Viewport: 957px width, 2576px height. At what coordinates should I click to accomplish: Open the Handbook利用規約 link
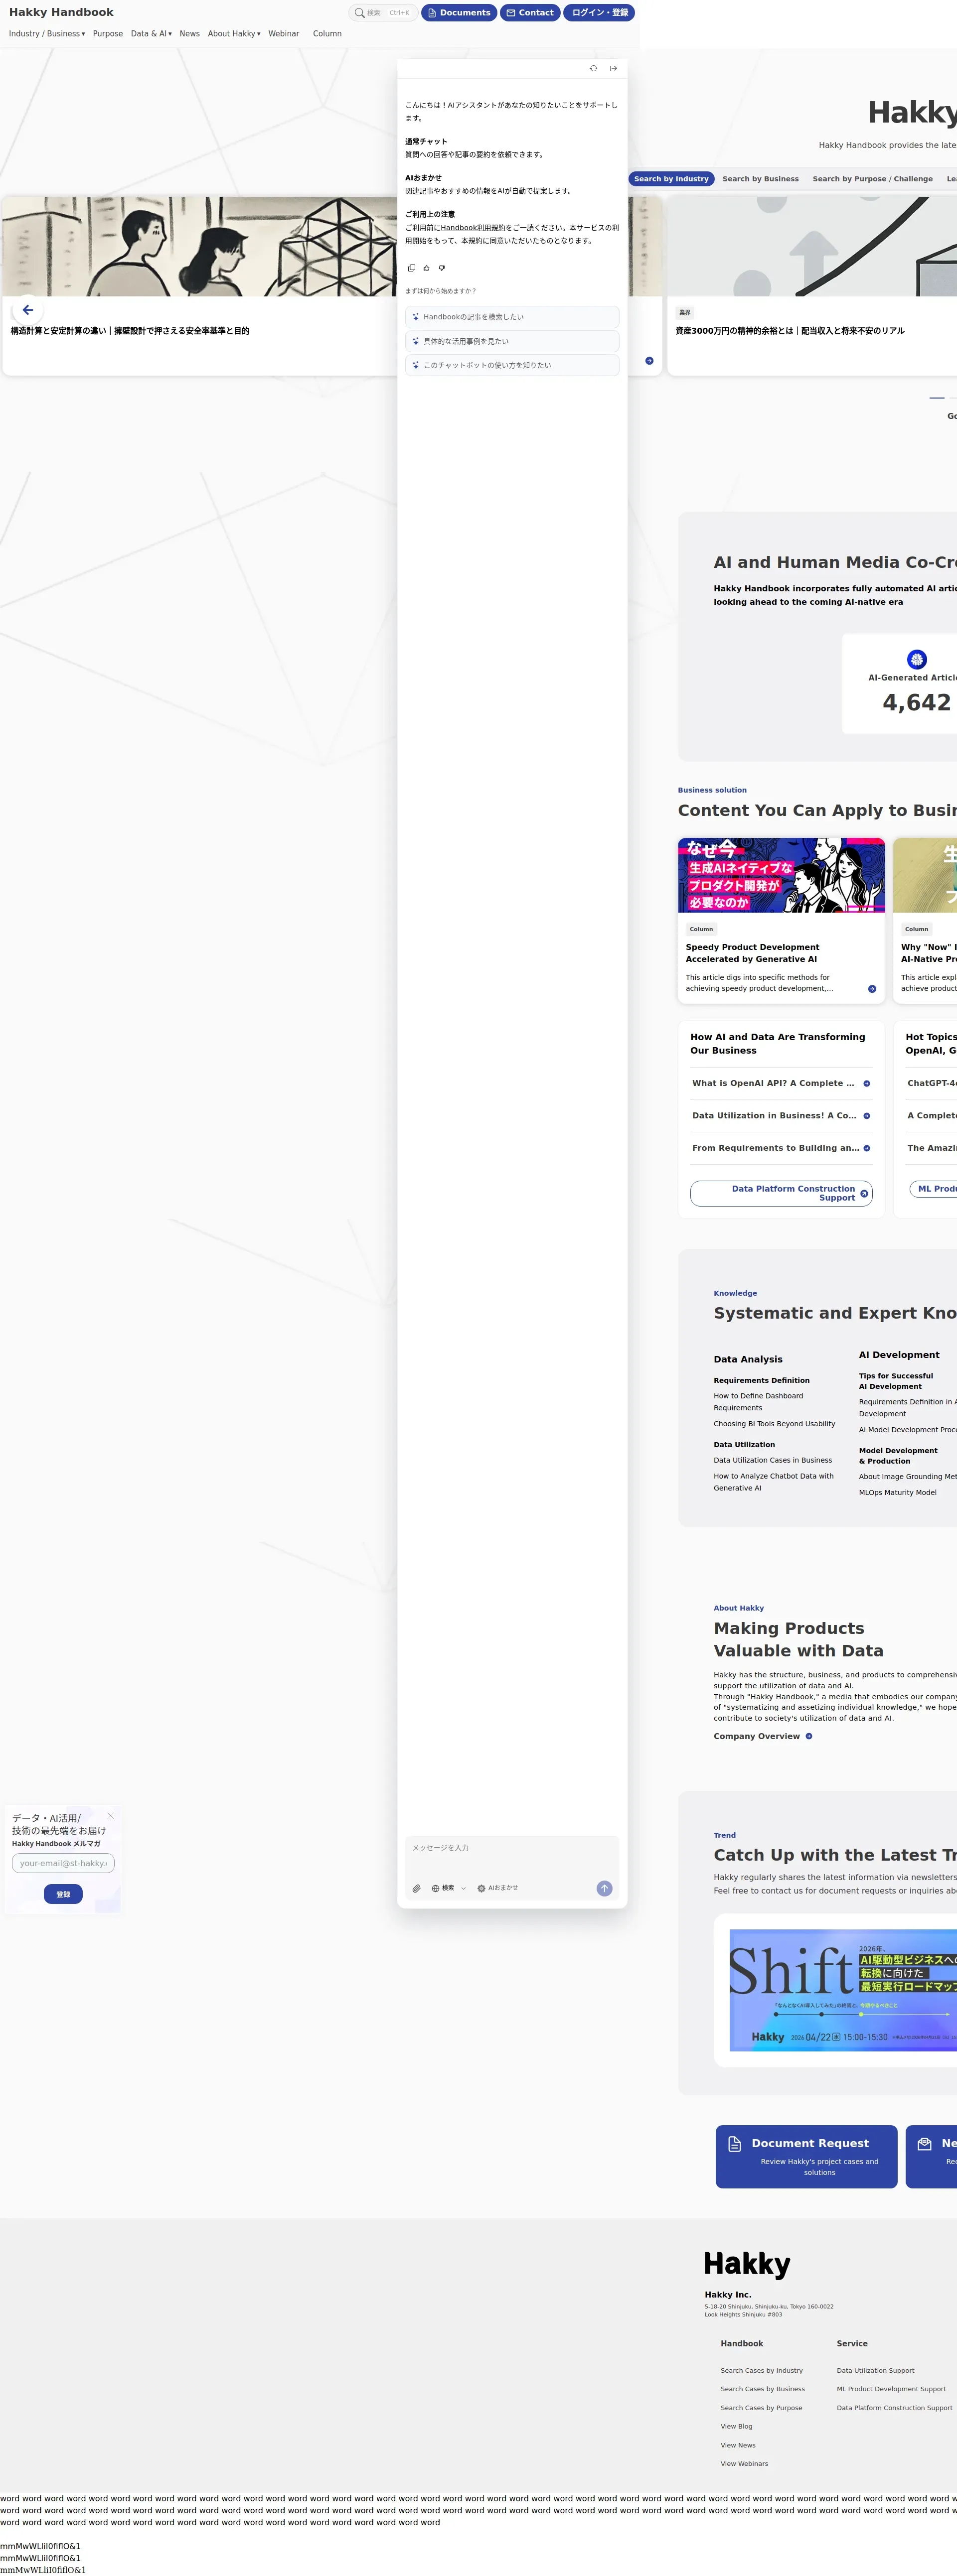coord(473,228)
